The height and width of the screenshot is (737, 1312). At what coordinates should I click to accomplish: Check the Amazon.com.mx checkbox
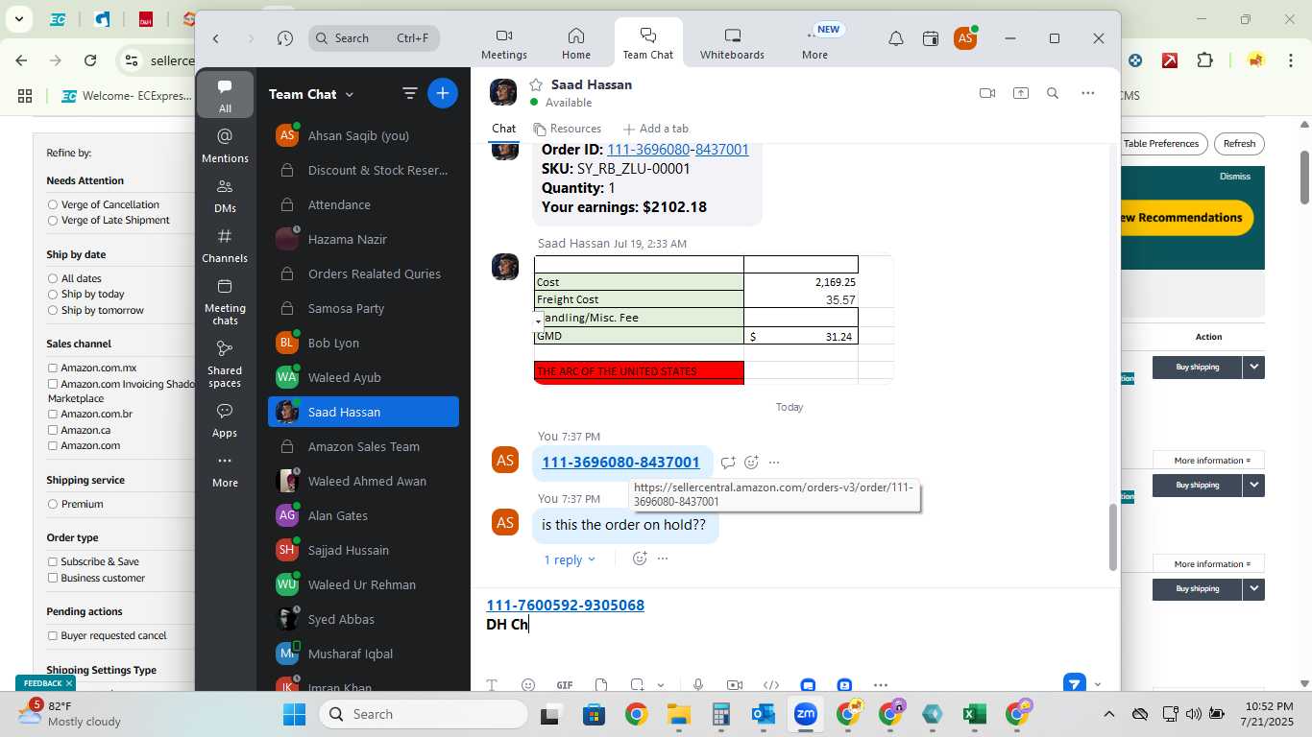[53, 368]
